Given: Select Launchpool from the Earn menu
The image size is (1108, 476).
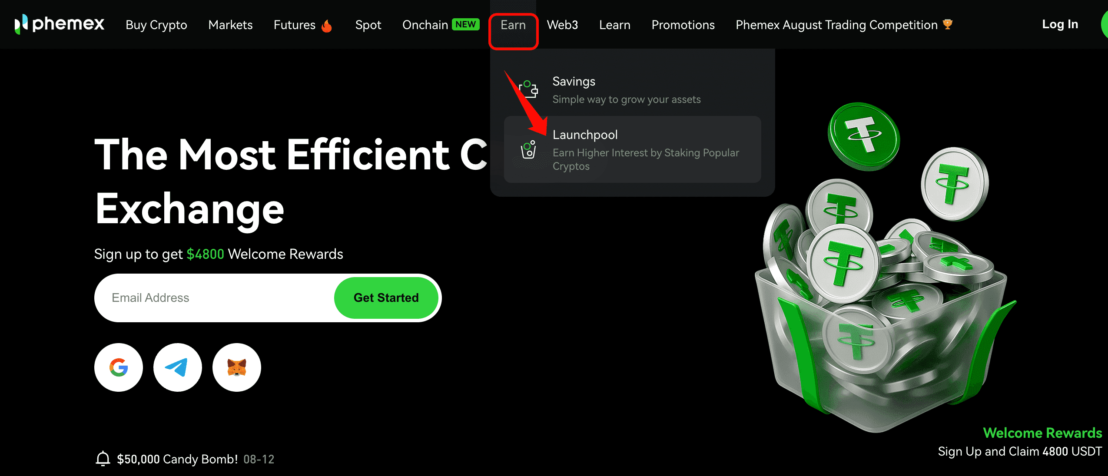Looking at the screenshot, I should [x=632, y=149].
